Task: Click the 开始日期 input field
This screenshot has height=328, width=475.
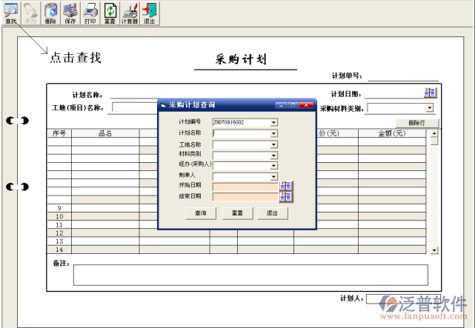Action: click(x=245, y=187)
